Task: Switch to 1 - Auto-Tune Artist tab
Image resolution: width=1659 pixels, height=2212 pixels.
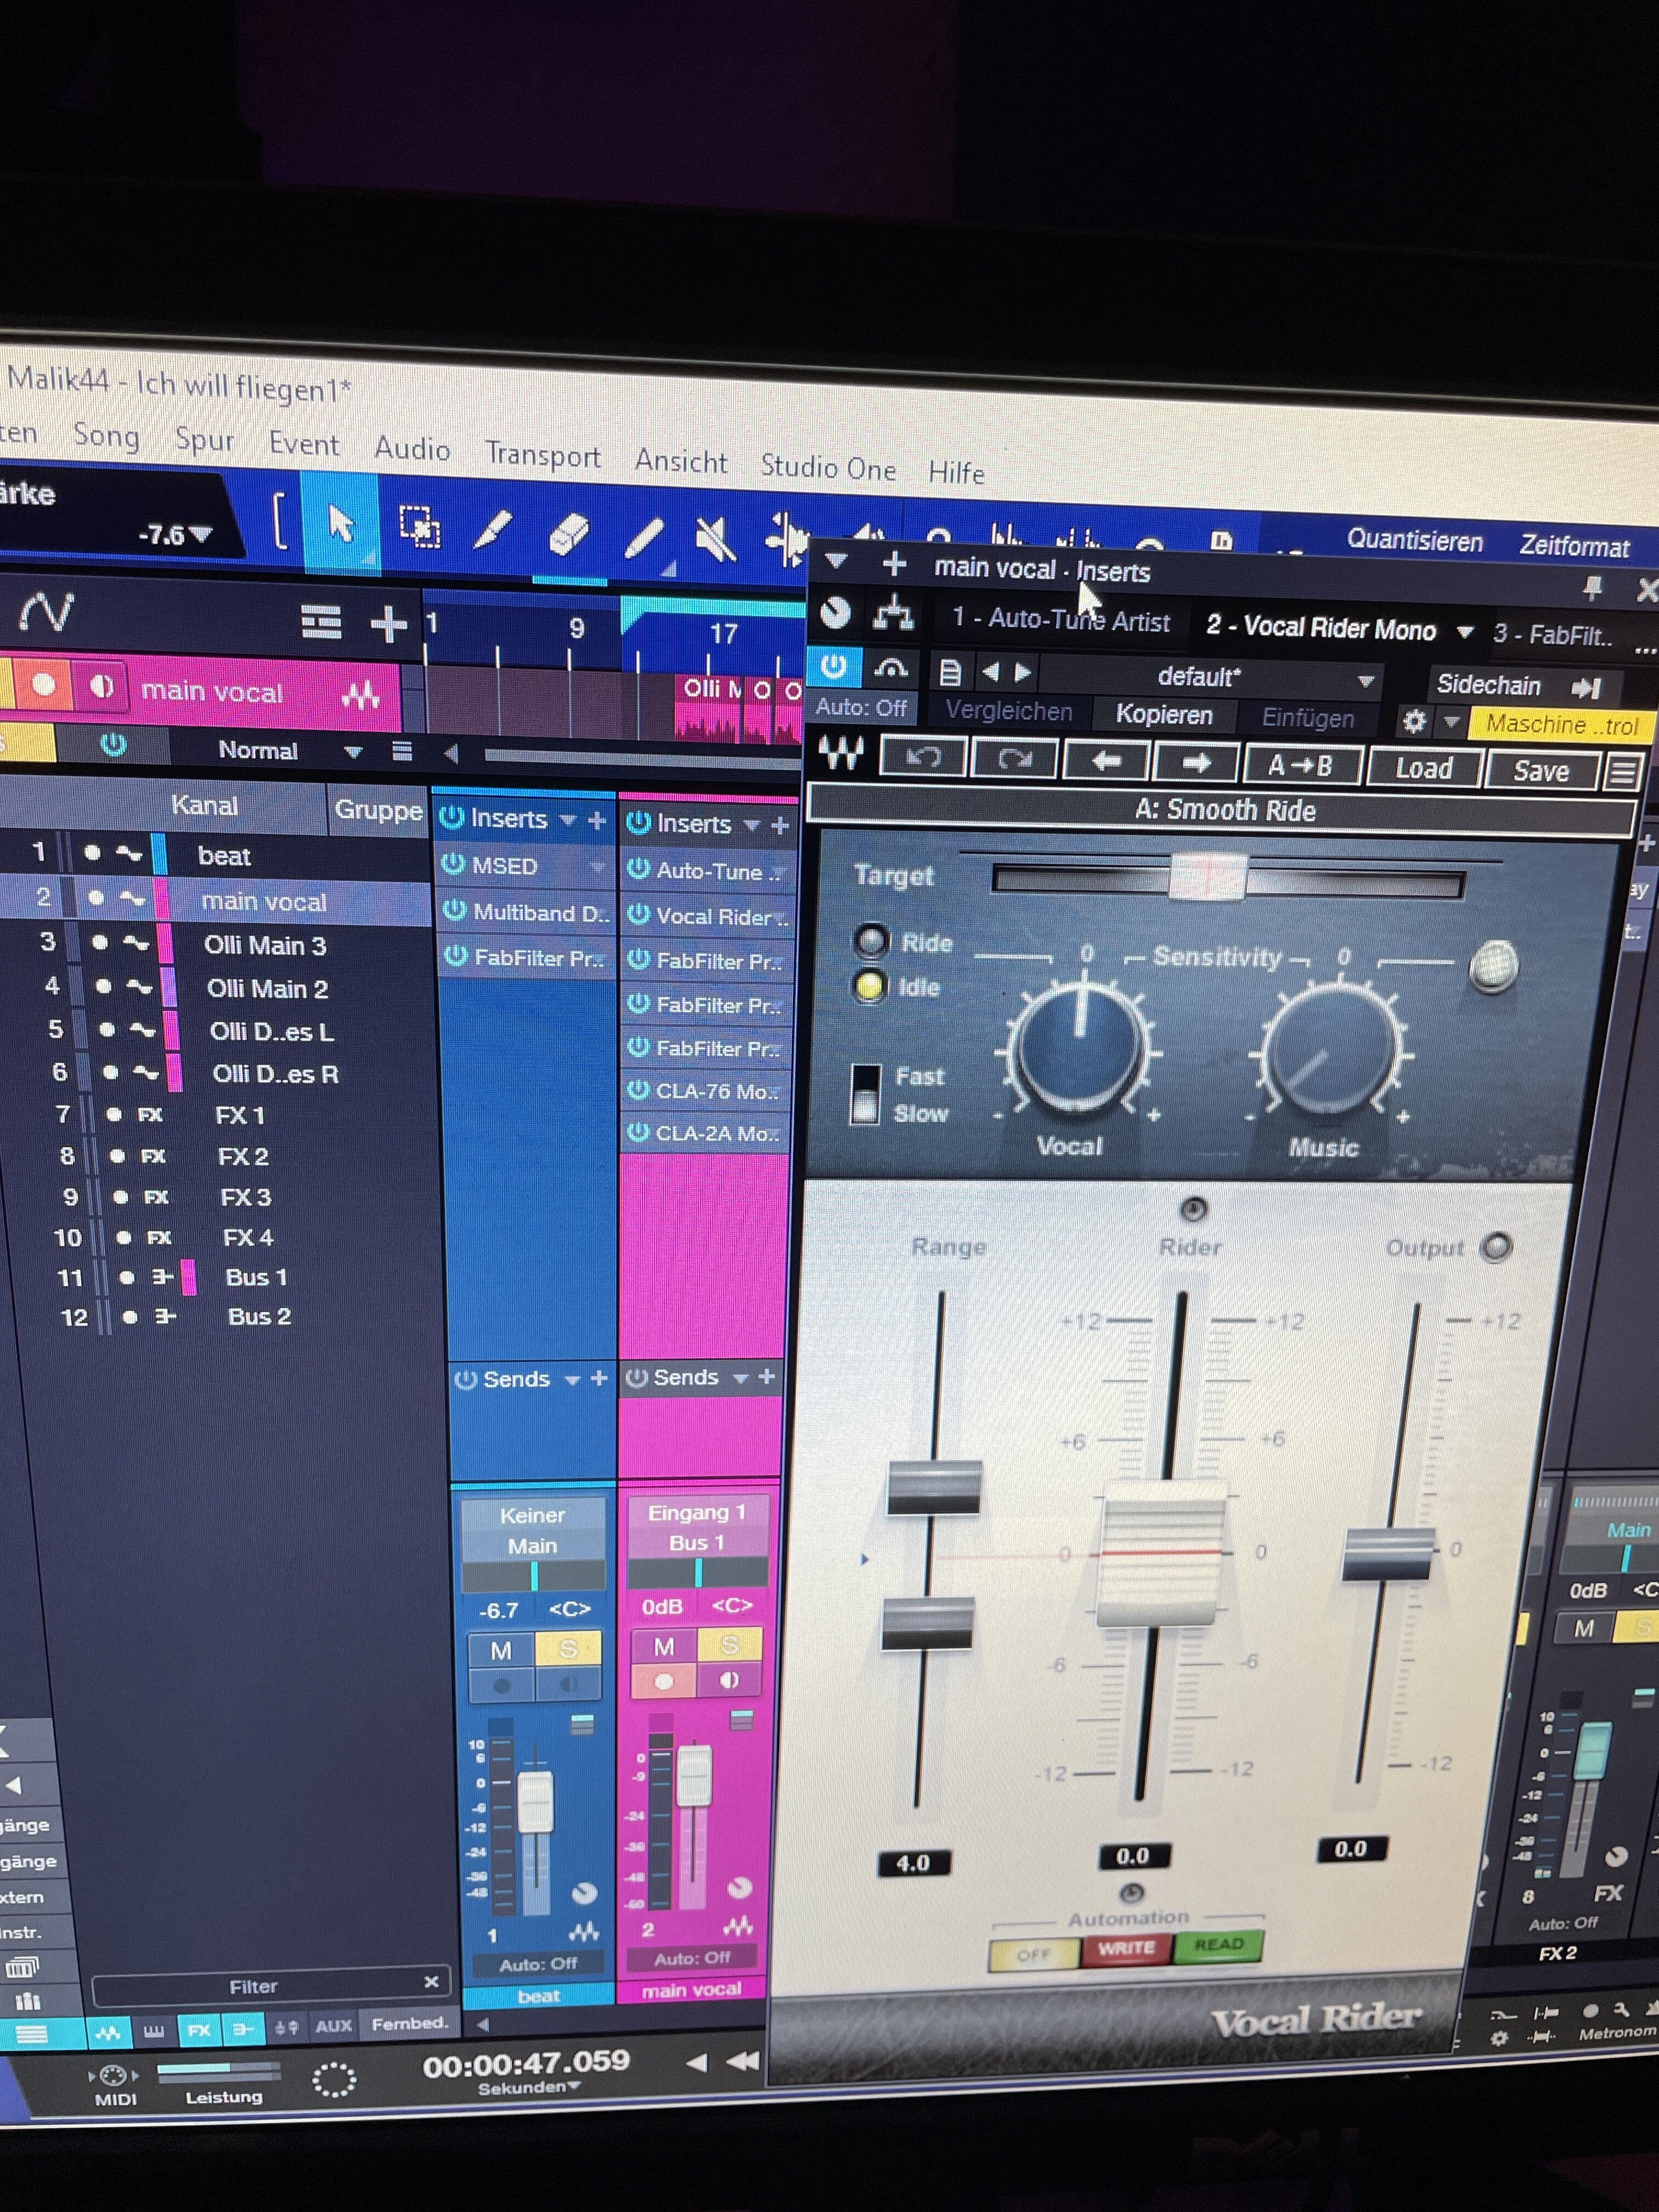Action: (x=1060, y=620)
